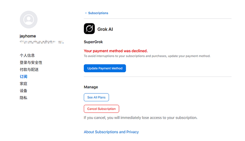245x141 pixels.
Task: Open 个人信息 in the sidebar
Action: [27, 55]
